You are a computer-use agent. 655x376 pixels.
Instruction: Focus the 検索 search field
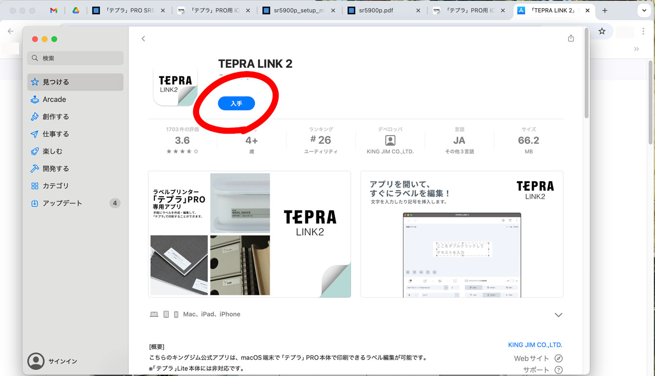tap(76, 58)
